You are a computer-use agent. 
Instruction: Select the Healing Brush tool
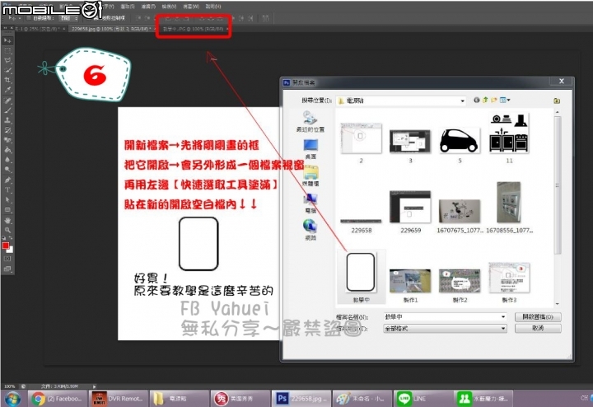click(x=7, y=101)
